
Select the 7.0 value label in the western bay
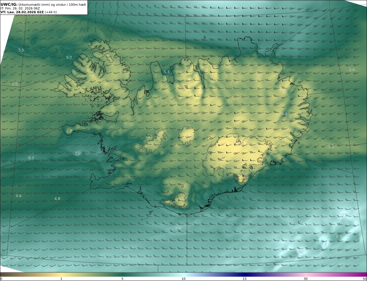(77, 153)
